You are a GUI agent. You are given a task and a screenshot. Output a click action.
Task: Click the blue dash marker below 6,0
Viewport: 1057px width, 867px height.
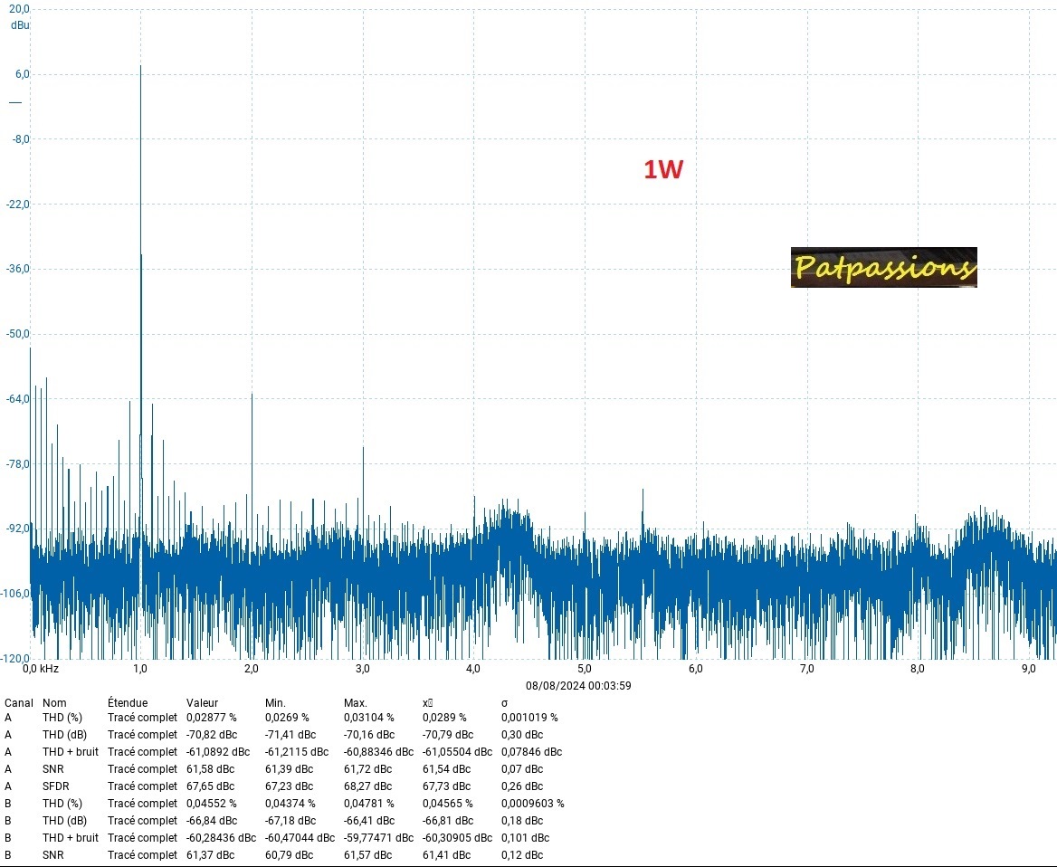[x=14, y=102]
